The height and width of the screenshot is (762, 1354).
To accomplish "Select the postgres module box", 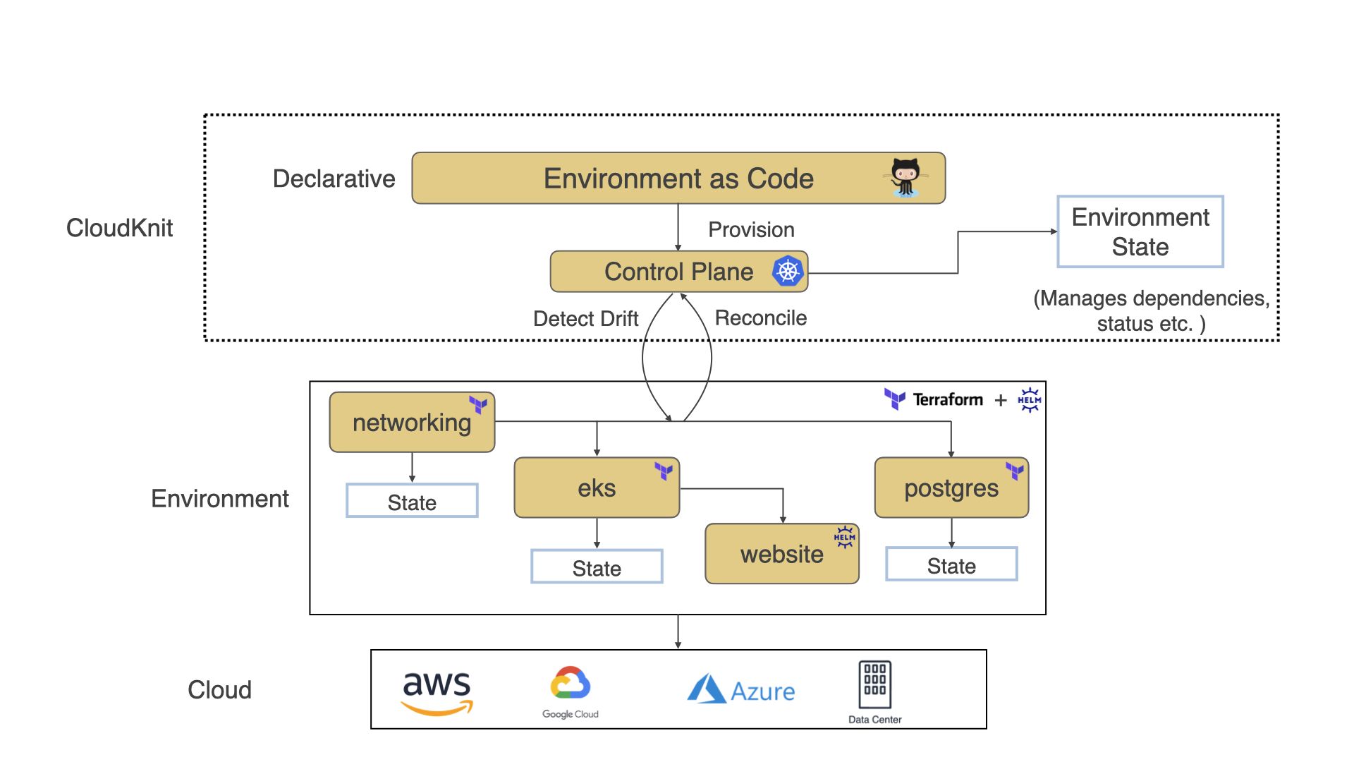I will (x=951, y=488).
